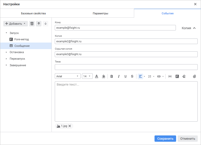This screenshot has width=201, height=145.
Task: Insert a Fore expression into the message
Action: coord(177,76)
